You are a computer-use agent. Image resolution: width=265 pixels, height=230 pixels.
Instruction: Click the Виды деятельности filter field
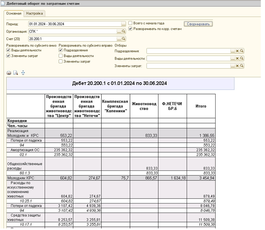189,59
